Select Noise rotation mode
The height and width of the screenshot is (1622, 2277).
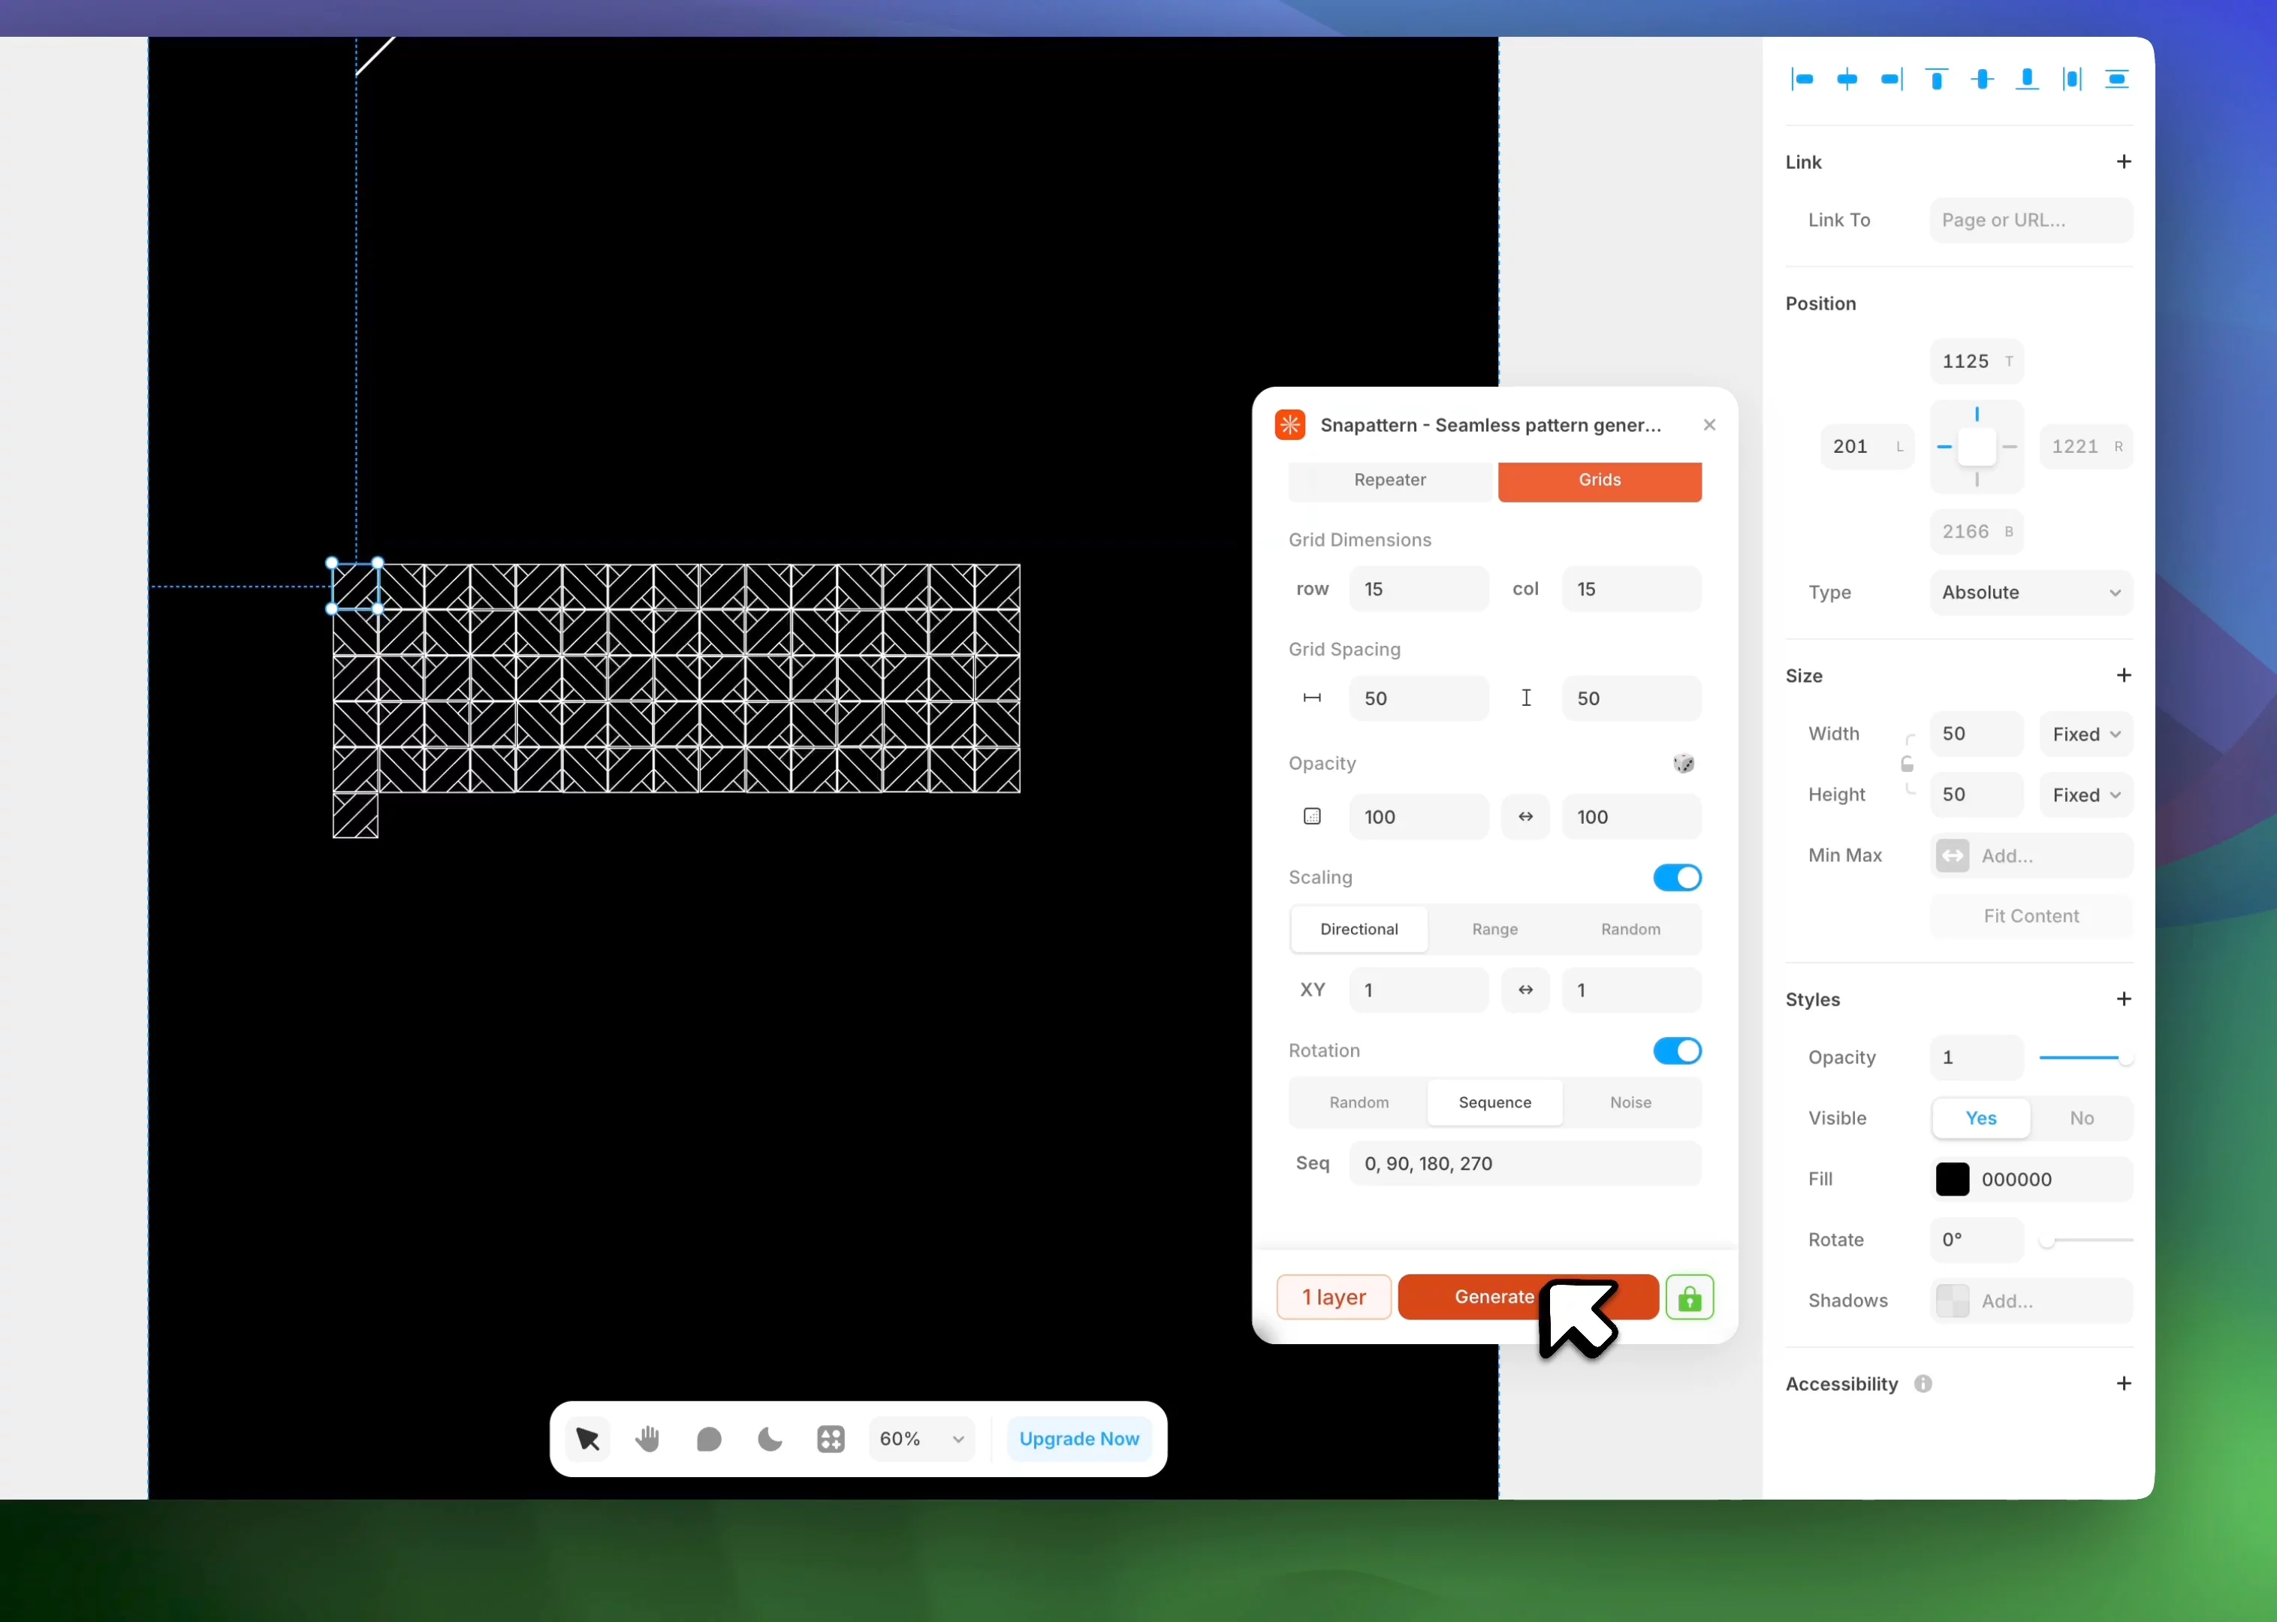1630,1102
